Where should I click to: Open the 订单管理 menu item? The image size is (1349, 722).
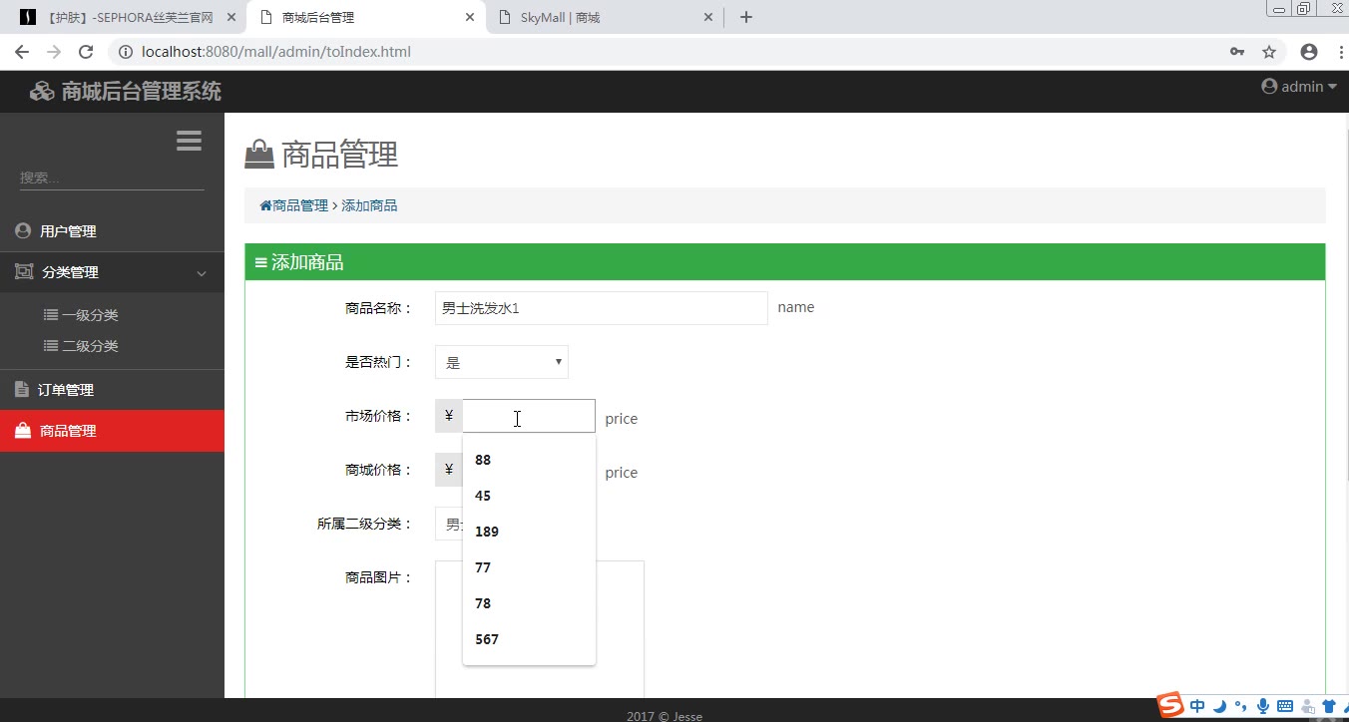(112, 390)
